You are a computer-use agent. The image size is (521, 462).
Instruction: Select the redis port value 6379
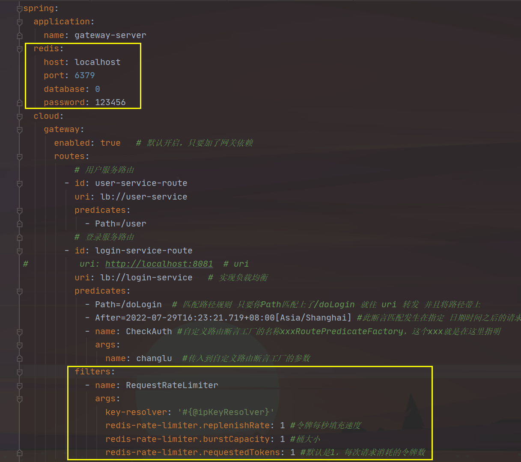(x=85, y=75)
